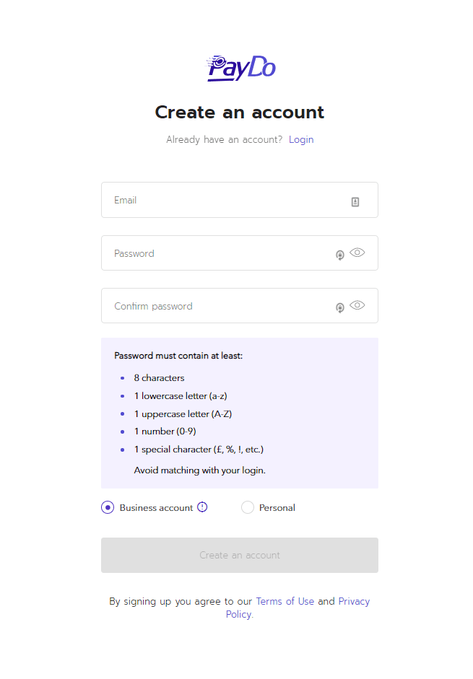
Task: Choose the Personal account radio option
Action: [x=248, y=507]
